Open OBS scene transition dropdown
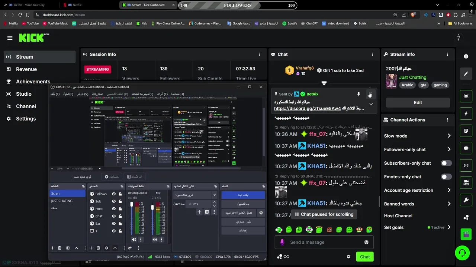 [195, 195]
